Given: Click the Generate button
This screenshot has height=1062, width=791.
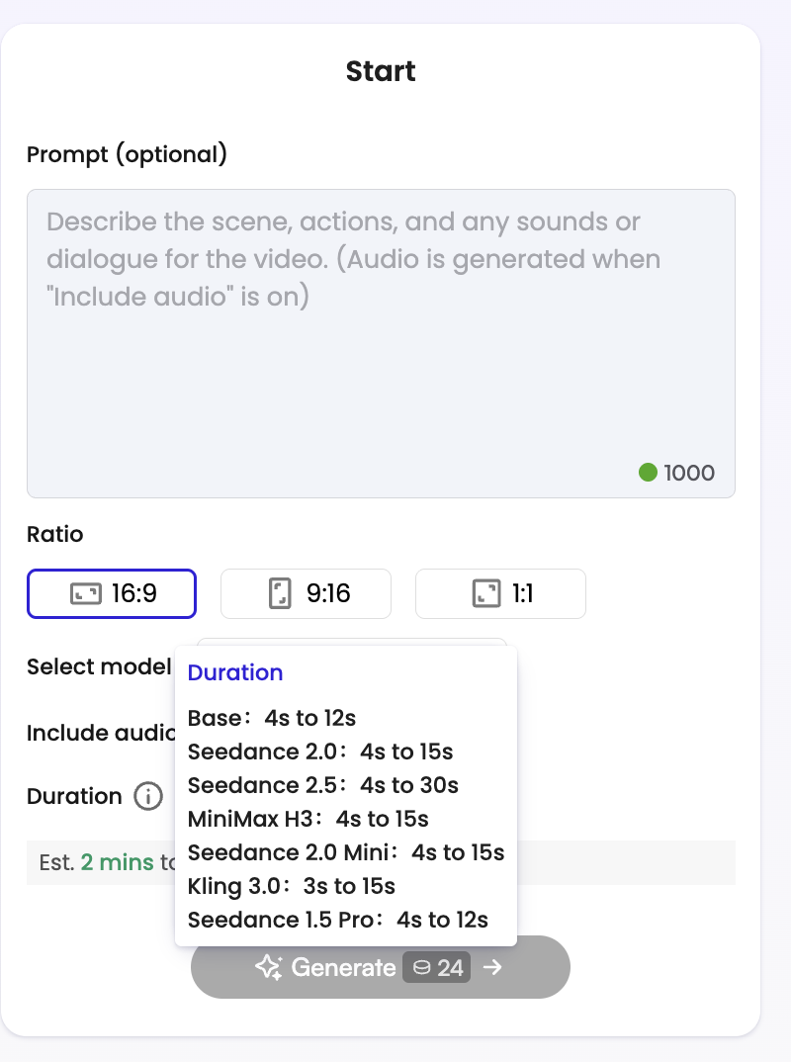Looking at the screenshot, I should [x=381, y=967].
